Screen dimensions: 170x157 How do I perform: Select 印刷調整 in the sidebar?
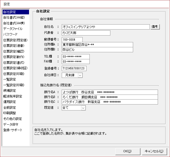coord(9,113)
